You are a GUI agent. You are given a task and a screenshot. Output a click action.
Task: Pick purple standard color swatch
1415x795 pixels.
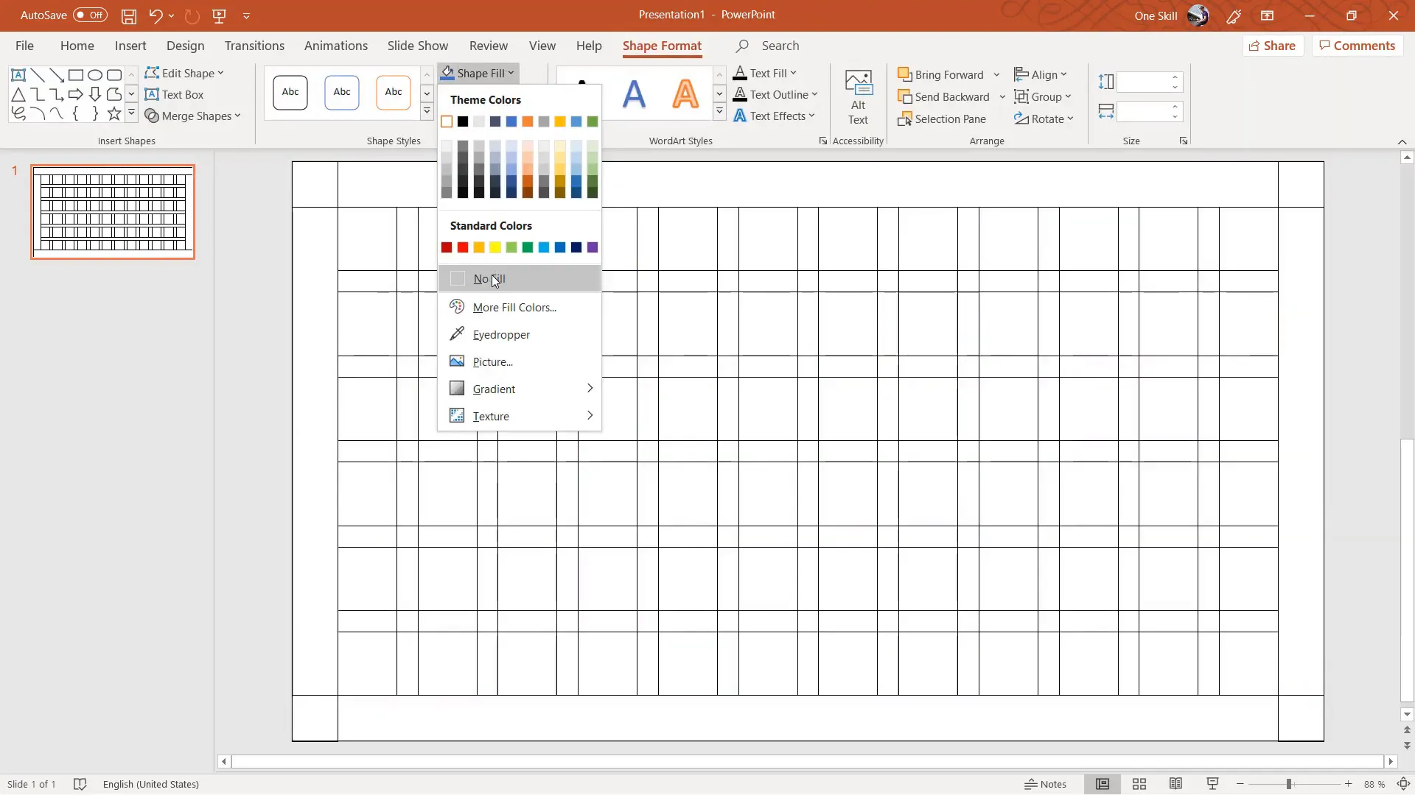(x=593, y=247)
